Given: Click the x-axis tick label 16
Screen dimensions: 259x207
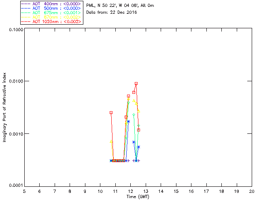Looking at the screenshot, I should 191,191.
